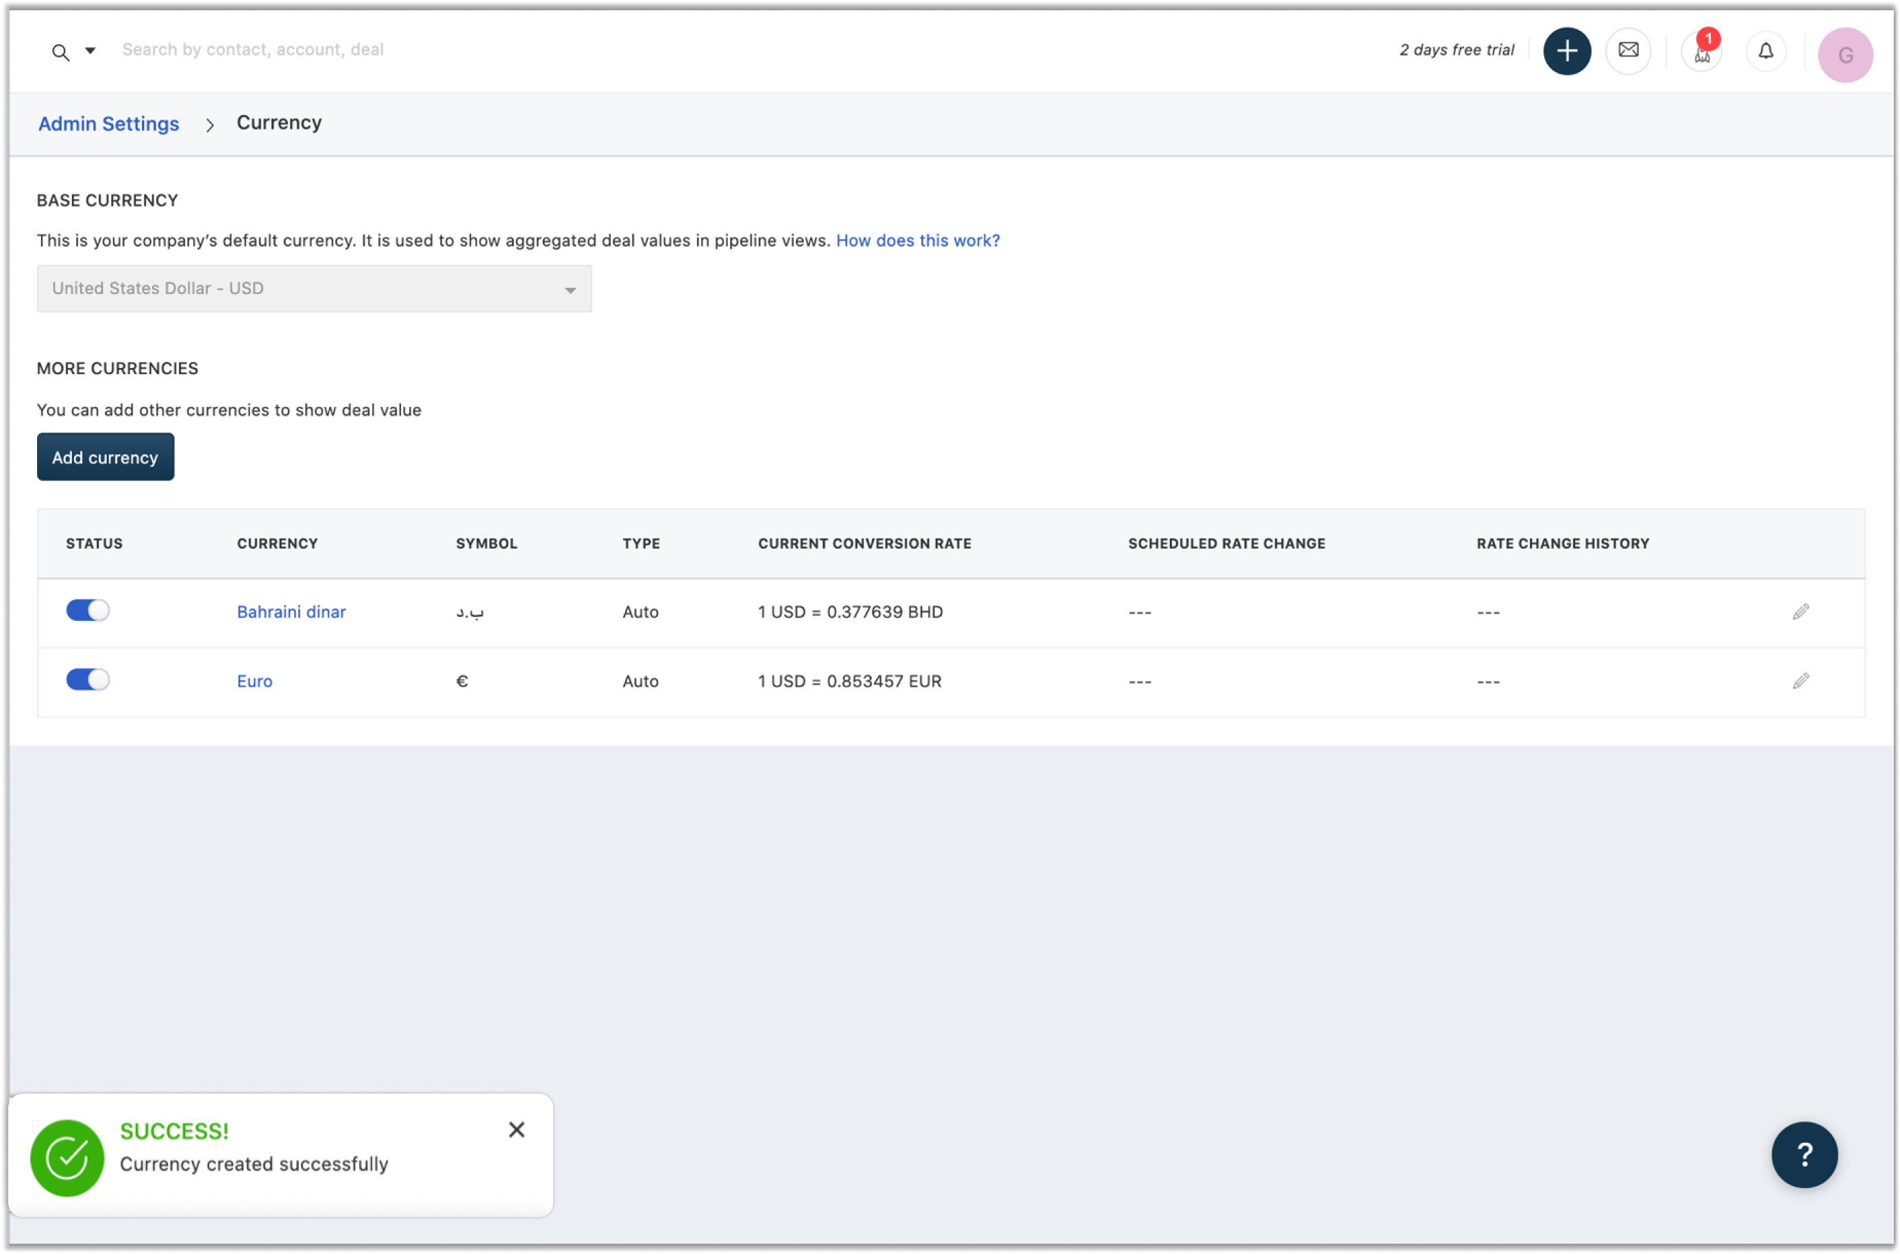Disable the Bahraini dinar status toggle

click(x=87, y=611)
